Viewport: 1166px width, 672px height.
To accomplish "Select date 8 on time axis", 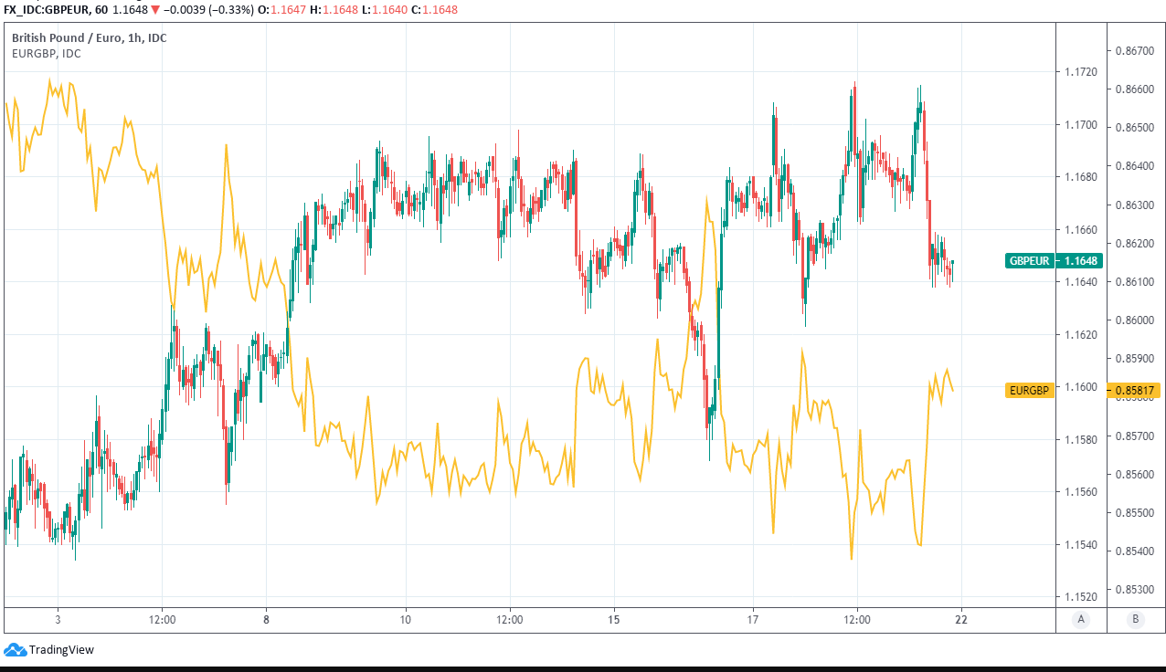I will point(266,619).
